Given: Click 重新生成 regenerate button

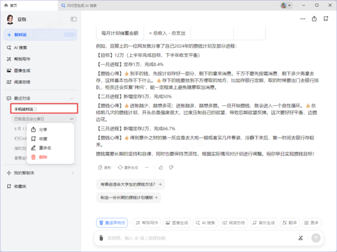Looking at the screenshot, I should point(128,167).
